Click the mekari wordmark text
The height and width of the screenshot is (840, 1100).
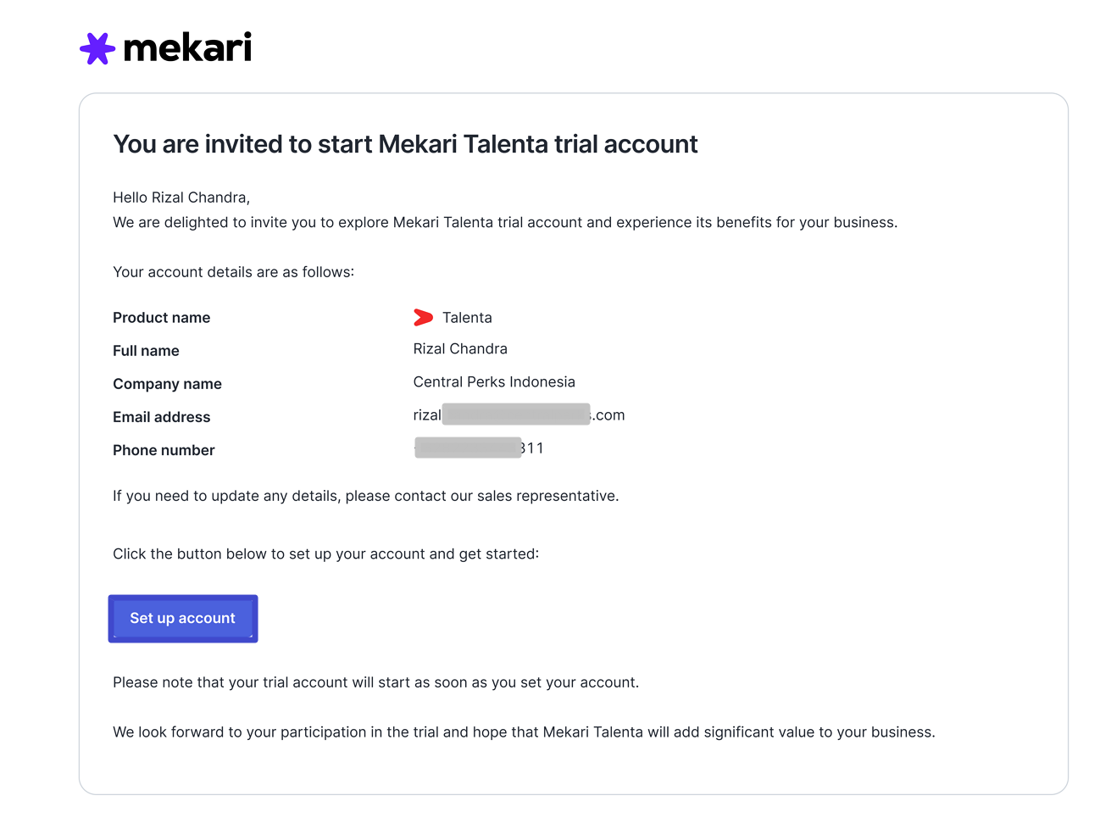coord(187,48)
